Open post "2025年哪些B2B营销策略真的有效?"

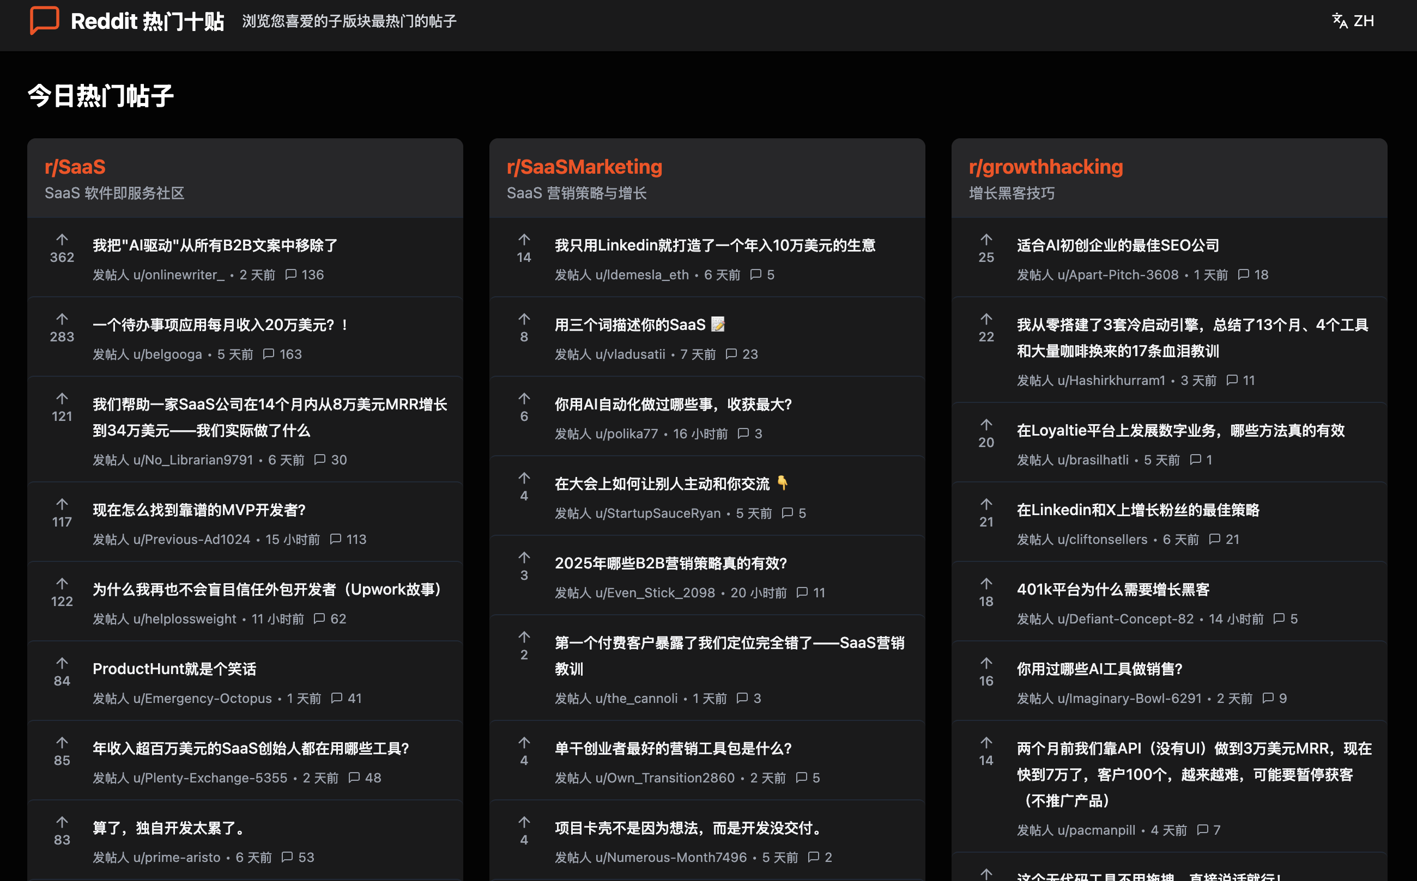[670, 564]
